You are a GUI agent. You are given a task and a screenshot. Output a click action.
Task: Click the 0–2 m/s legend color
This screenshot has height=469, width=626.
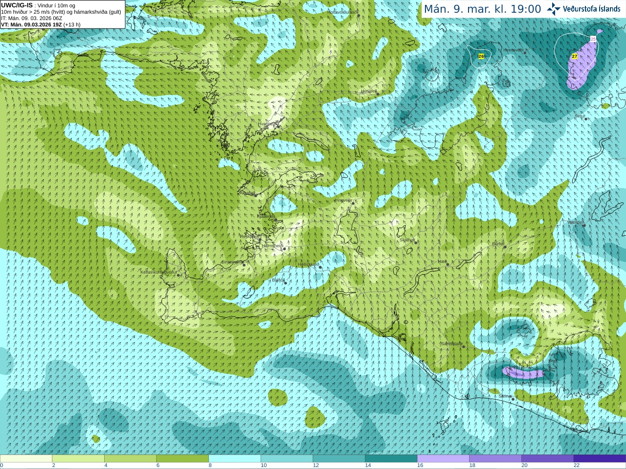(x=26, y=459)
